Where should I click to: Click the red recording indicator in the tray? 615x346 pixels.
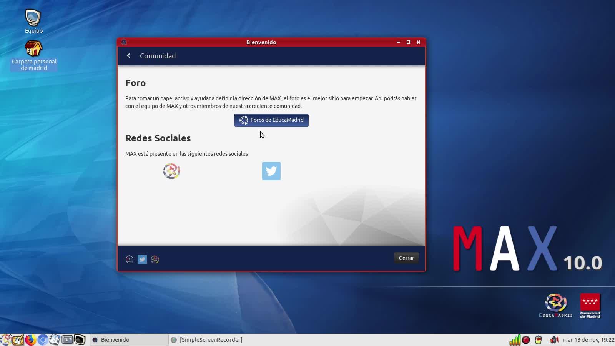click(526, 340)
